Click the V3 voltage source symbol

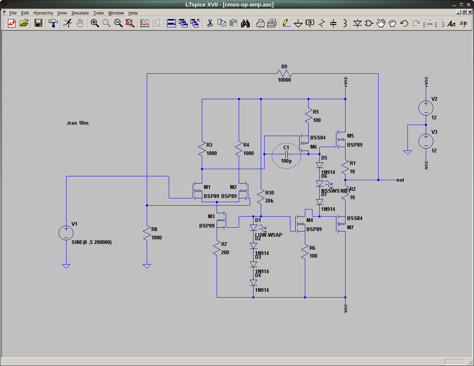[x=426, y=141]
